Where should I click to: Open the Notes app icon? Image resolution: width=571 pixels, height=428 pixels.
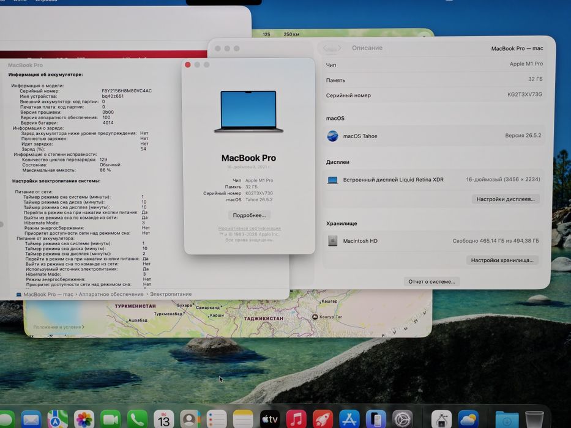click(243, 419)
